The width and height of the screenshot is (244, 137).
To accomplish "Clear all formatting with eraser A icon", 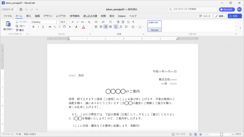I will point(89,22).
